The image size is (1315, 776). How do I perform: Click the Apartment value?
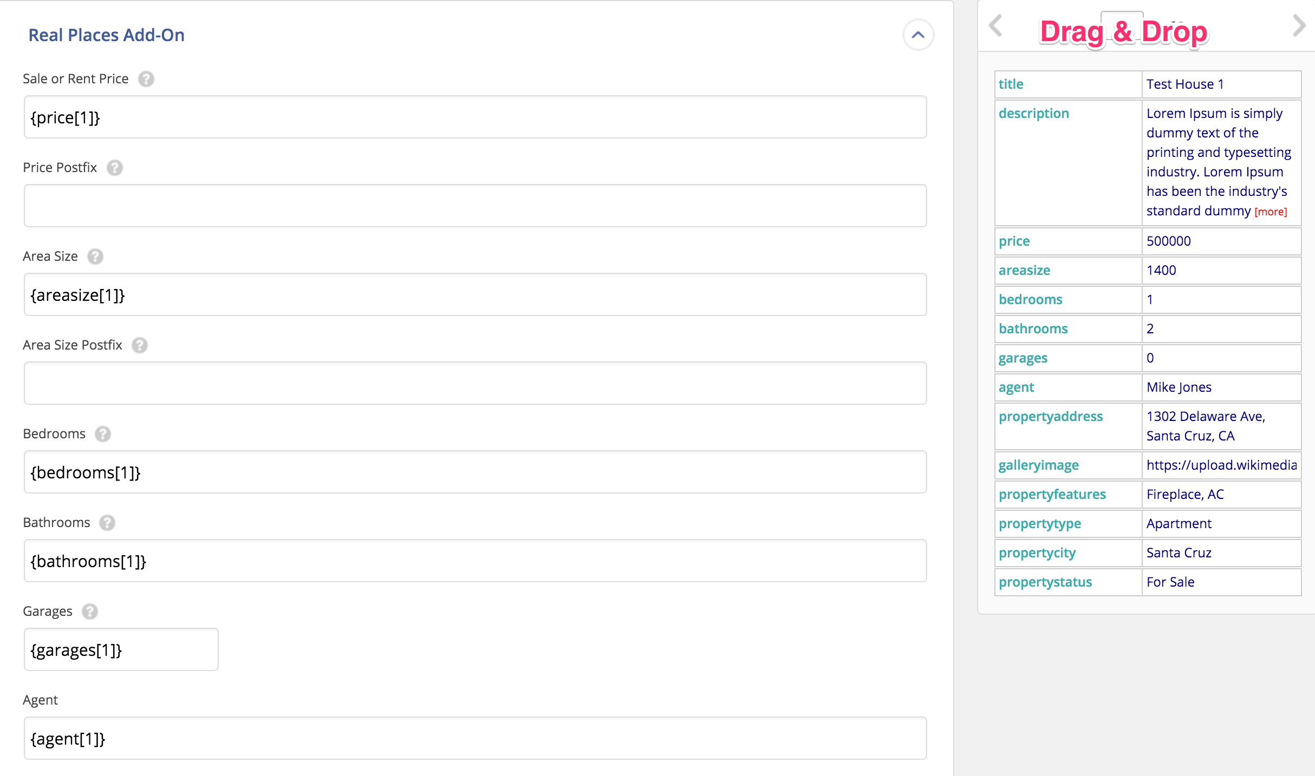point(1179,524)
